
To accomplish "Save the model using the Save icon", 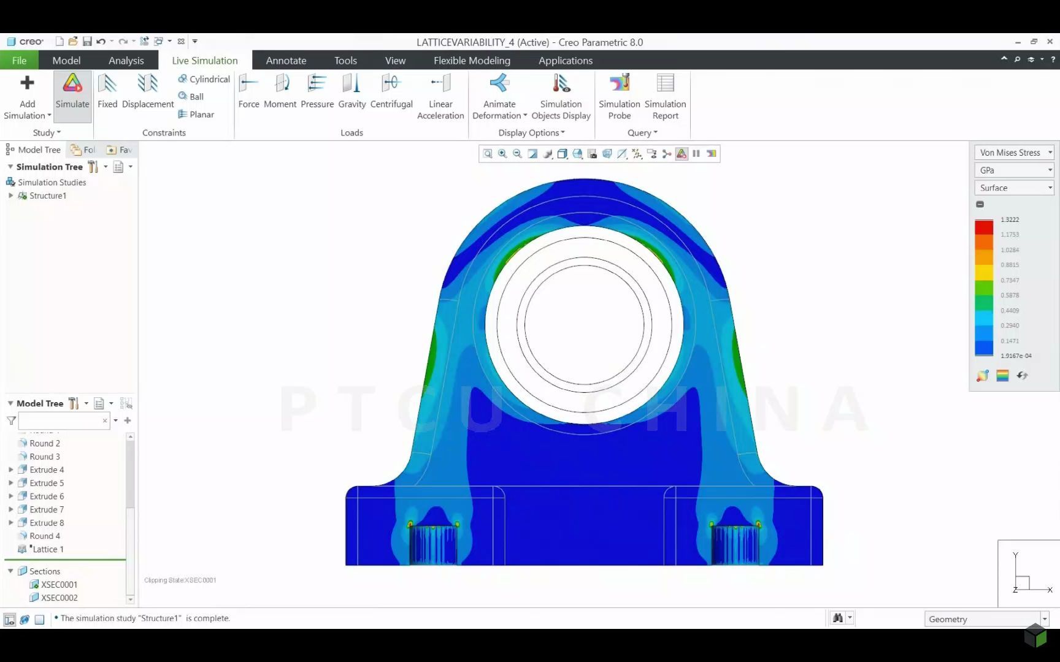I will pyautogui.click(x=86, y=41).
